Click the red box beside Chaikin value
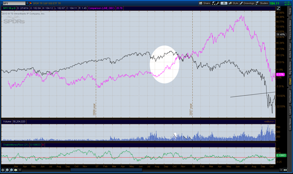 tap(43, 145)
